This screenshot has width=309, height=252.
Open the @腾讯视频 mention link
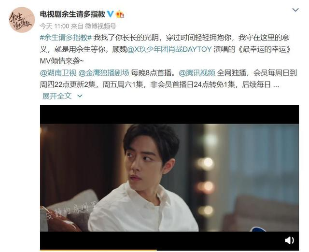coord(197,73)
